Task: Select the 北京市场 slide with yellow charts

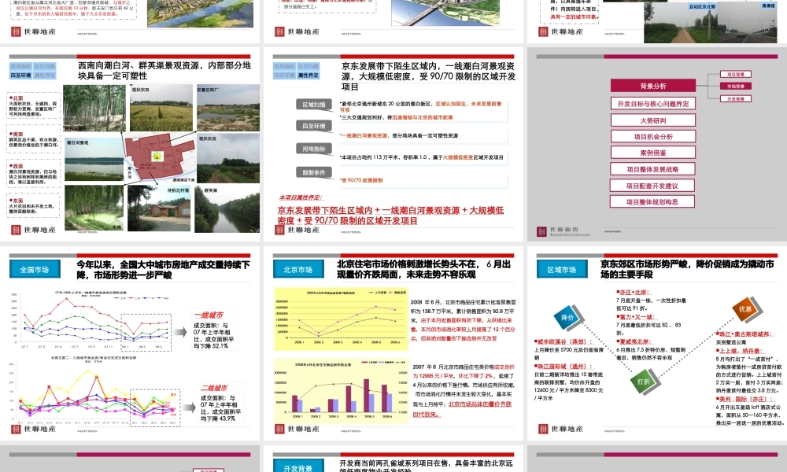Action: tap(393, 343)
